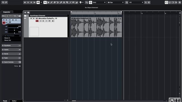The height and width of the screenshot is (102, 182).
Task: Click Edit Channel Settings e in Inspector header
Action: [20, 16]
